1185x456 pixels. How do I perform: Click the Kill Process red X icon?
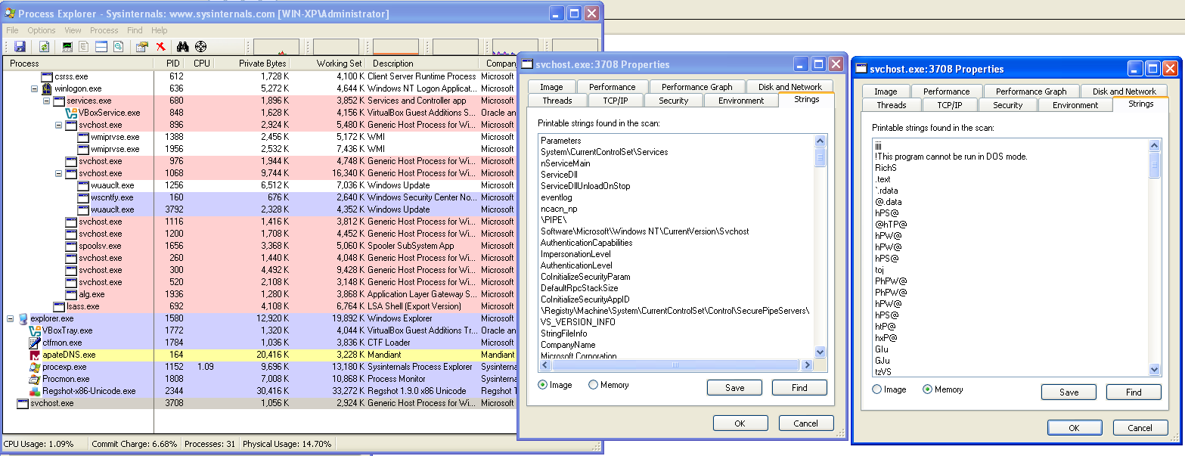pos(160,47)
